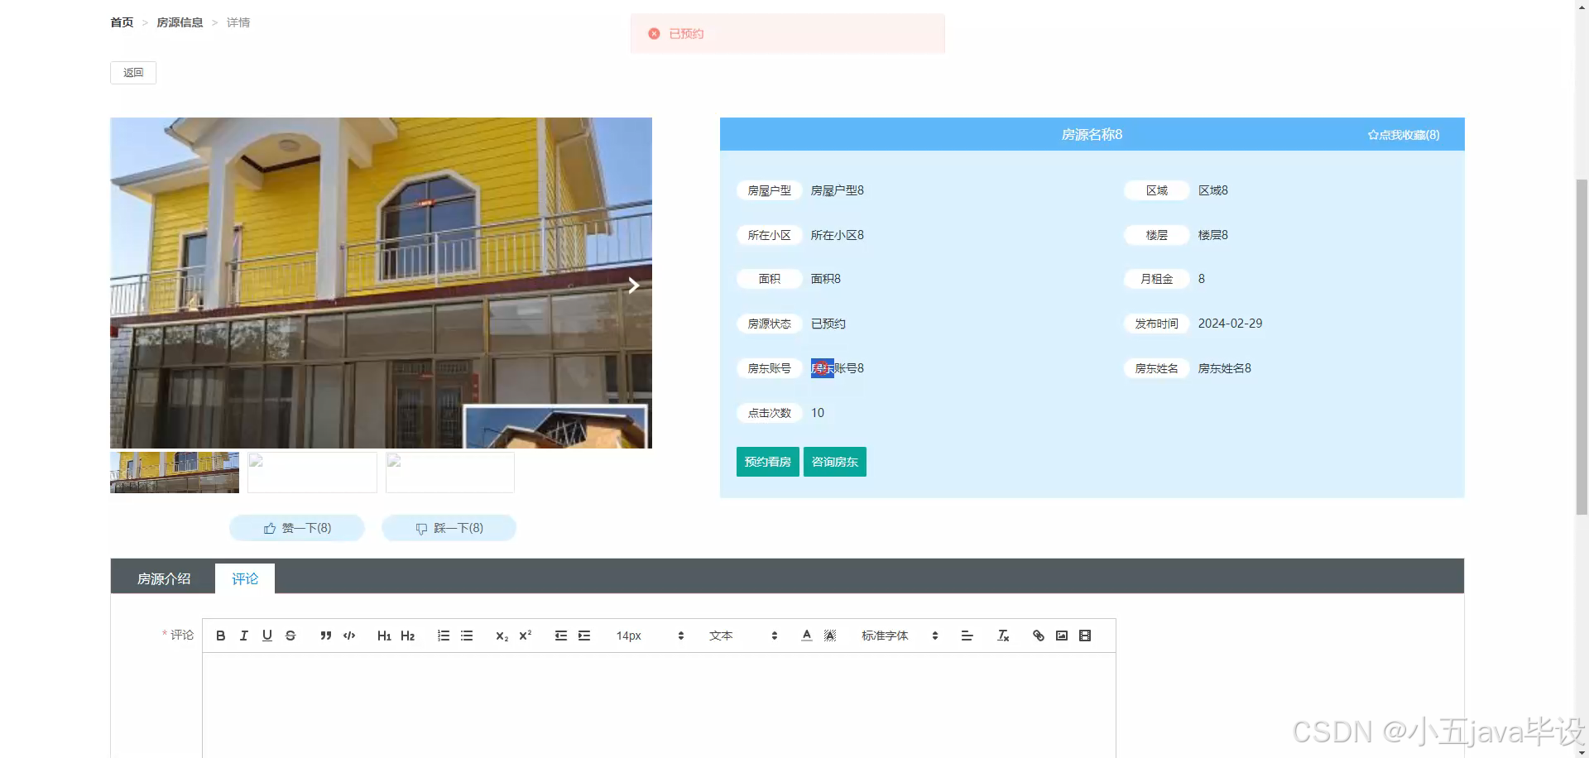Open text alignment options
This screenshot has height=758, width=1589.
pos(967,636)
